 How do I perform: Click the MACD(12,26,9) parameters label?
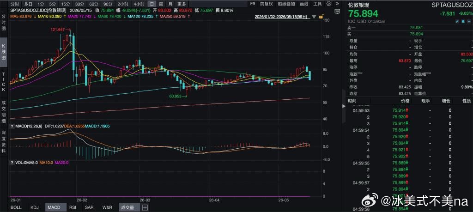coord(29,126)
